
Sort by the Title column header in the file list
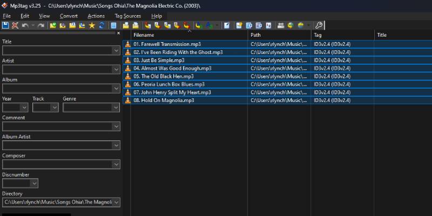[x=403, y=35]
